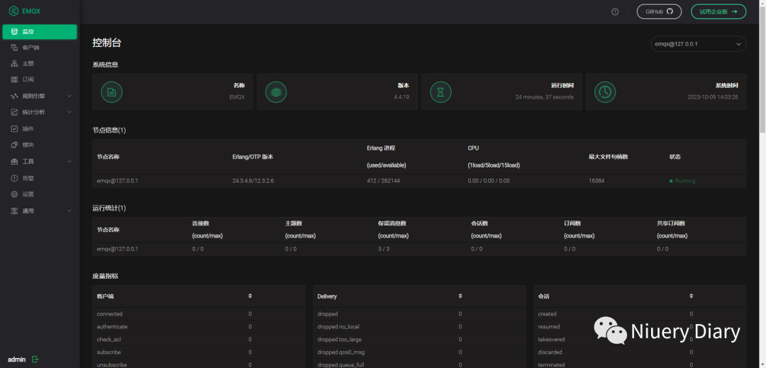Click uptime '24 minutes, 37 seconds'

click(x=545, y=97)
